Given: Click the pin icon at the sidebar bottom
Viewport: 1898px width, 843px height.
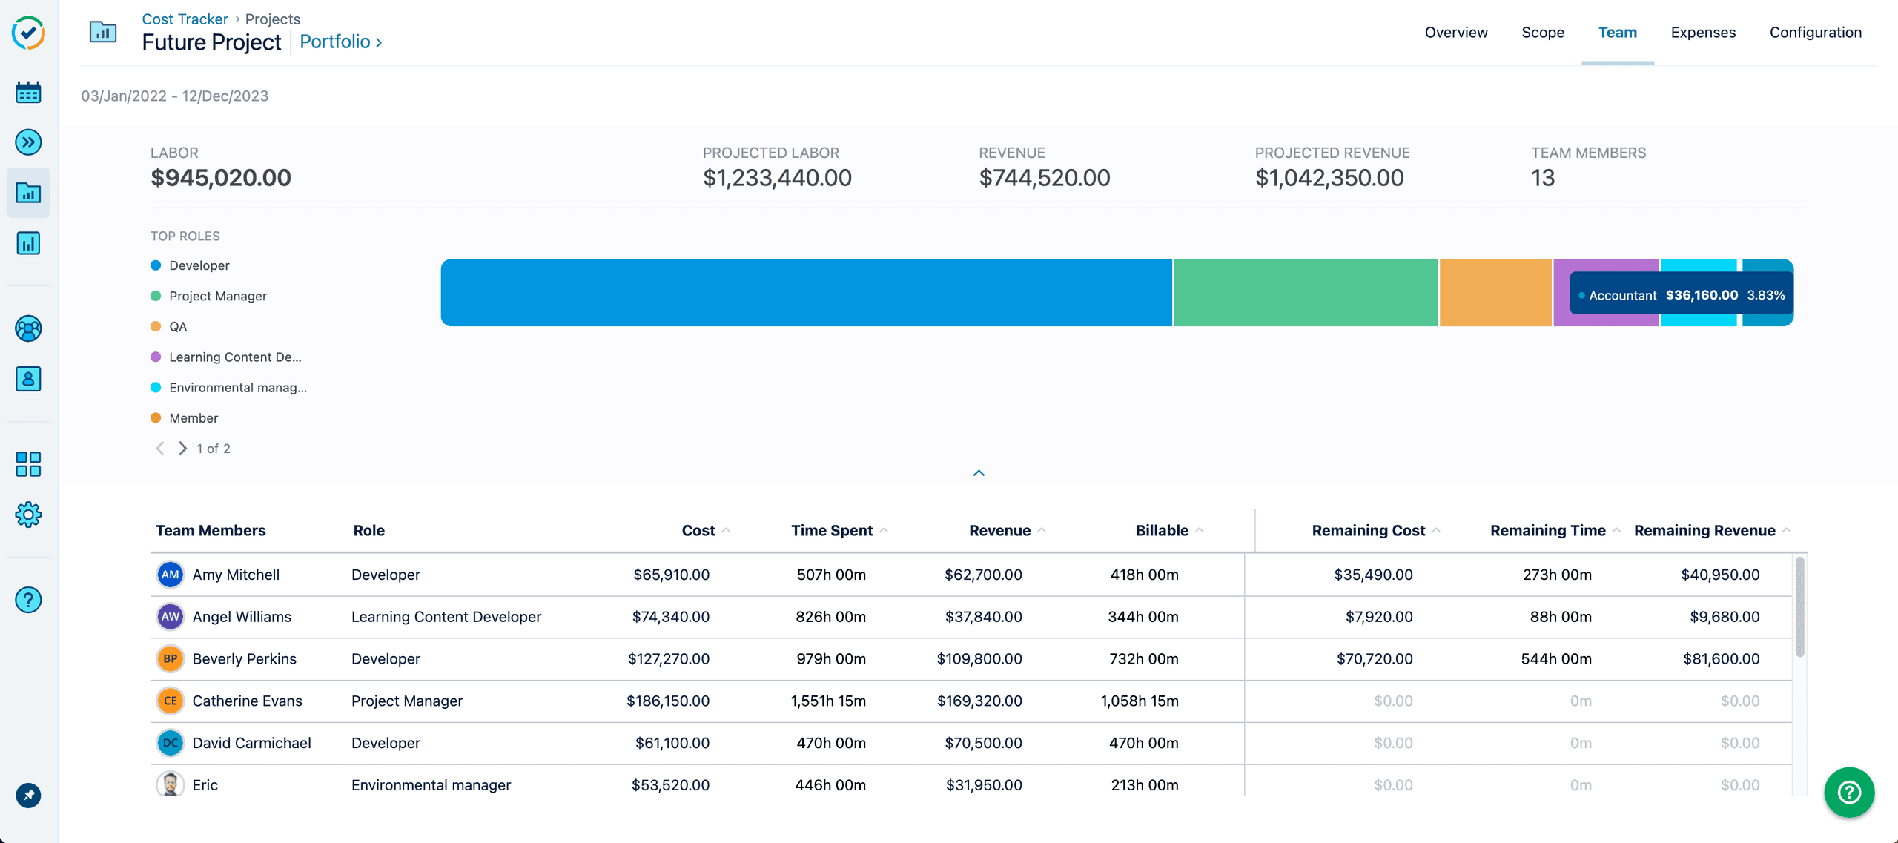Looking at the screenshot, I should click(x=28, y=796).
